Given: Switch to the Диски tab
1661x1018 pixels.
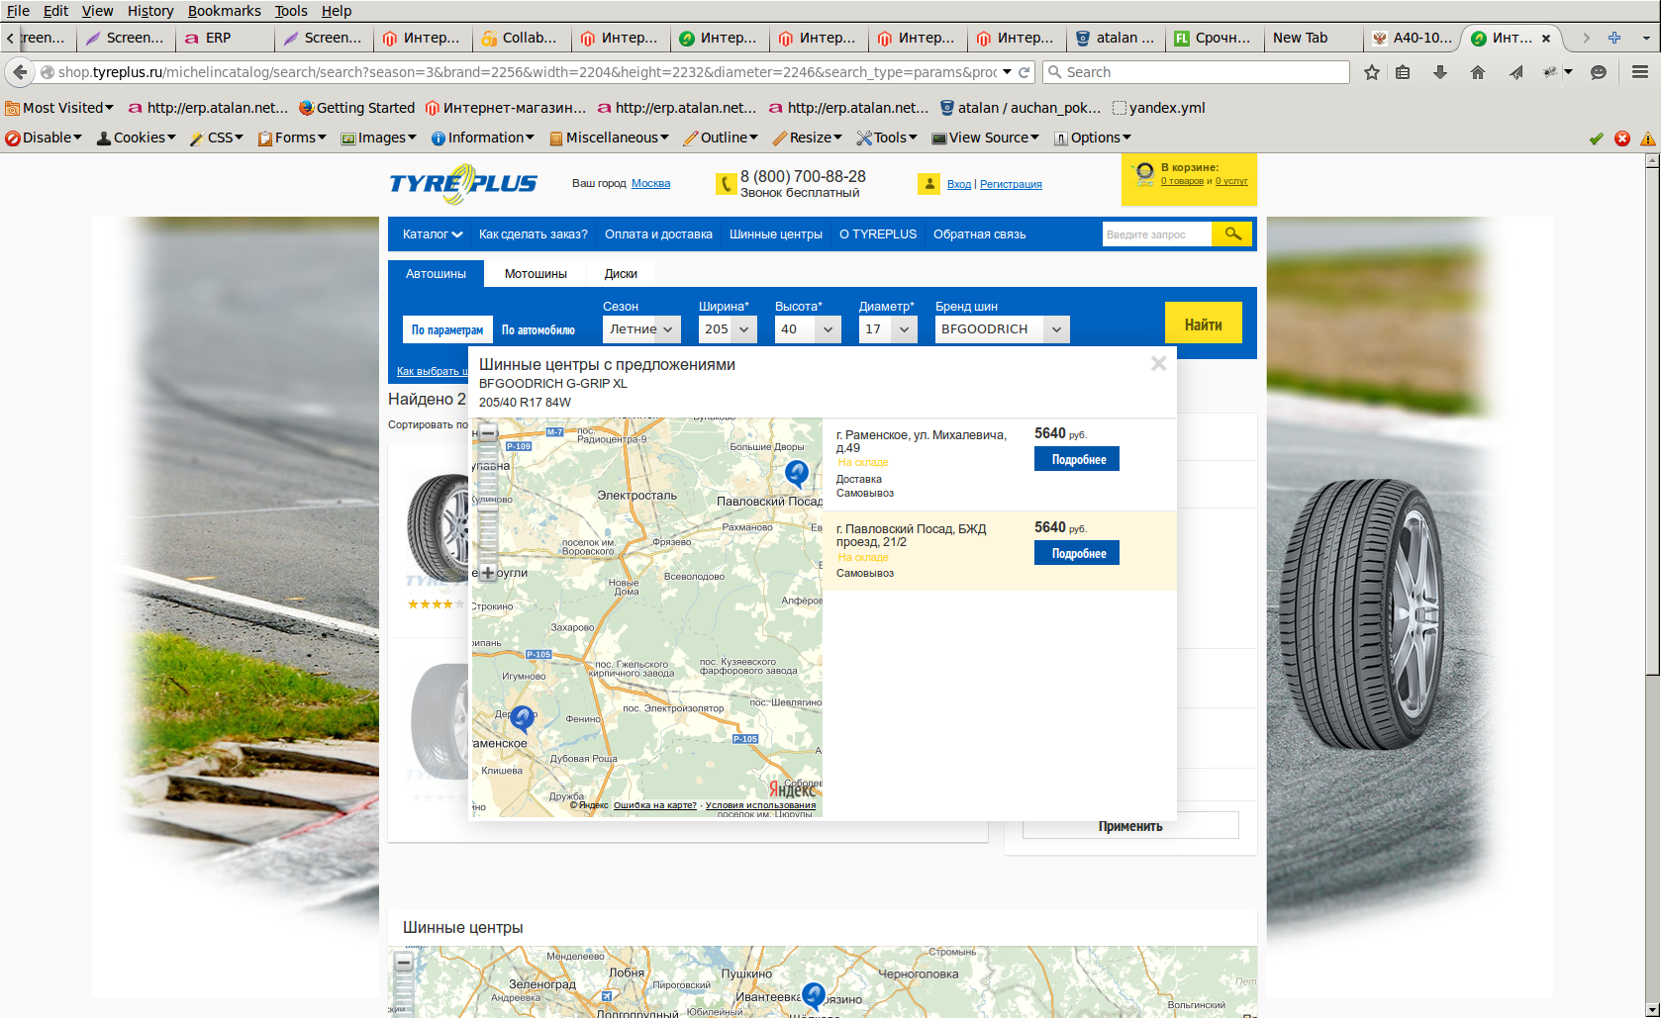Looking at the screenshot, I should (x=621, y=274).
